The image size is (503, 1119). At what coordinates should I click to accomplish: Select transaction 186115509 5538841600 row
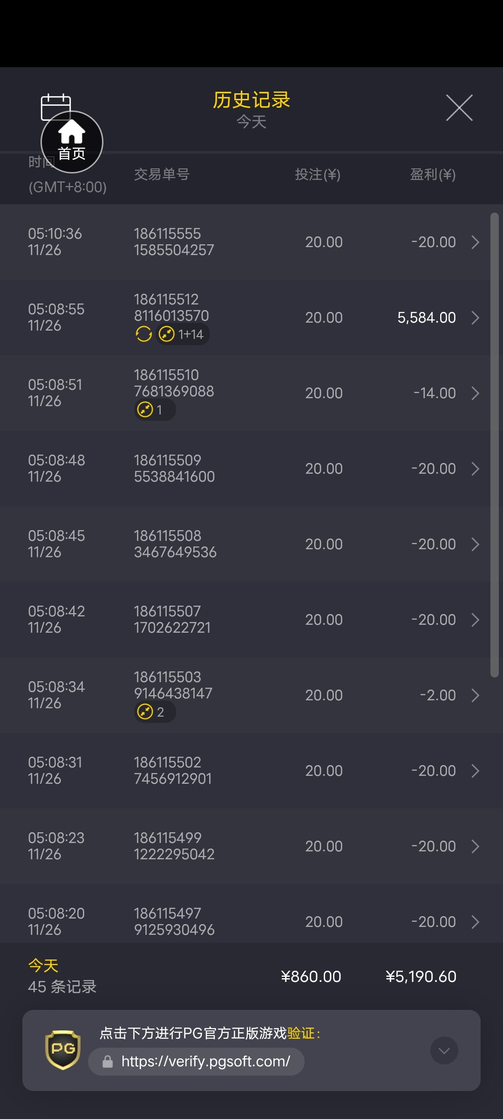point(174,469)
